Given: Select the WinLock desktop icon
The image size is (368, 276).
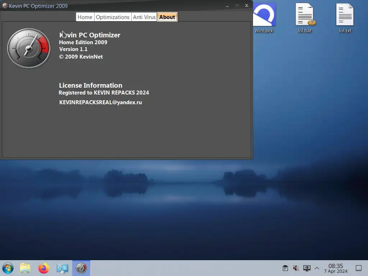Looking at the screenshot, I should pyautogui.click(x=264, y=18).
